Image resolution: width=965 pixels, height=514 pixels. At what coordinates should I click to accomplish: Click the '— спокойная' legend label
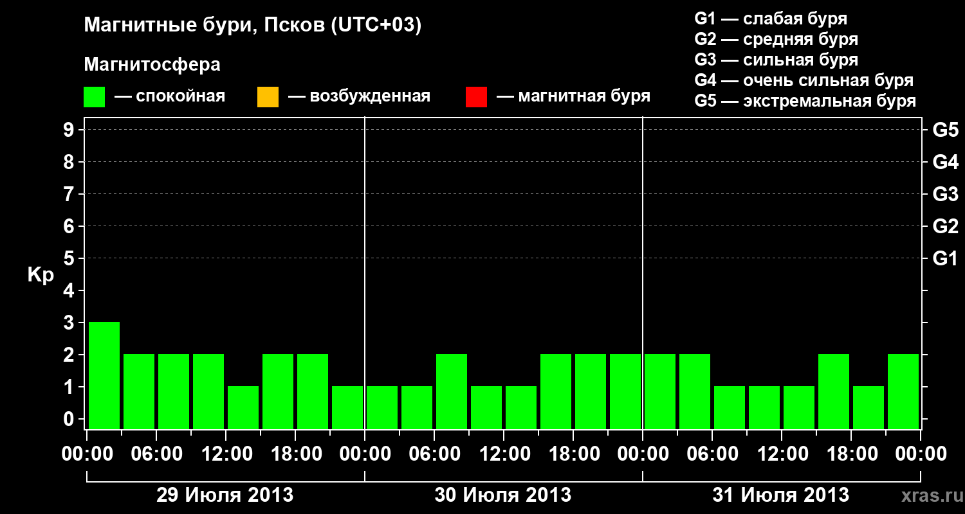(x=170, y=97)
